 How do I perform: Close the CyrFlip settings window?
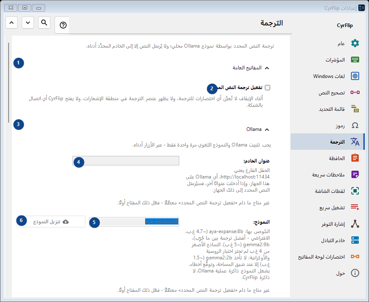[11, 8]
